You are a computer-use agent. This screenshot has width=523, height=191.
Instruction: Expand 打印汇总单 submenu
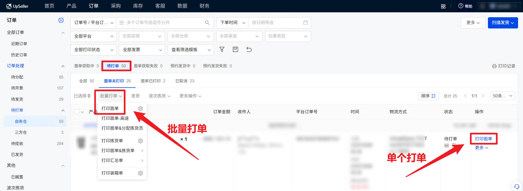[142, 161]
